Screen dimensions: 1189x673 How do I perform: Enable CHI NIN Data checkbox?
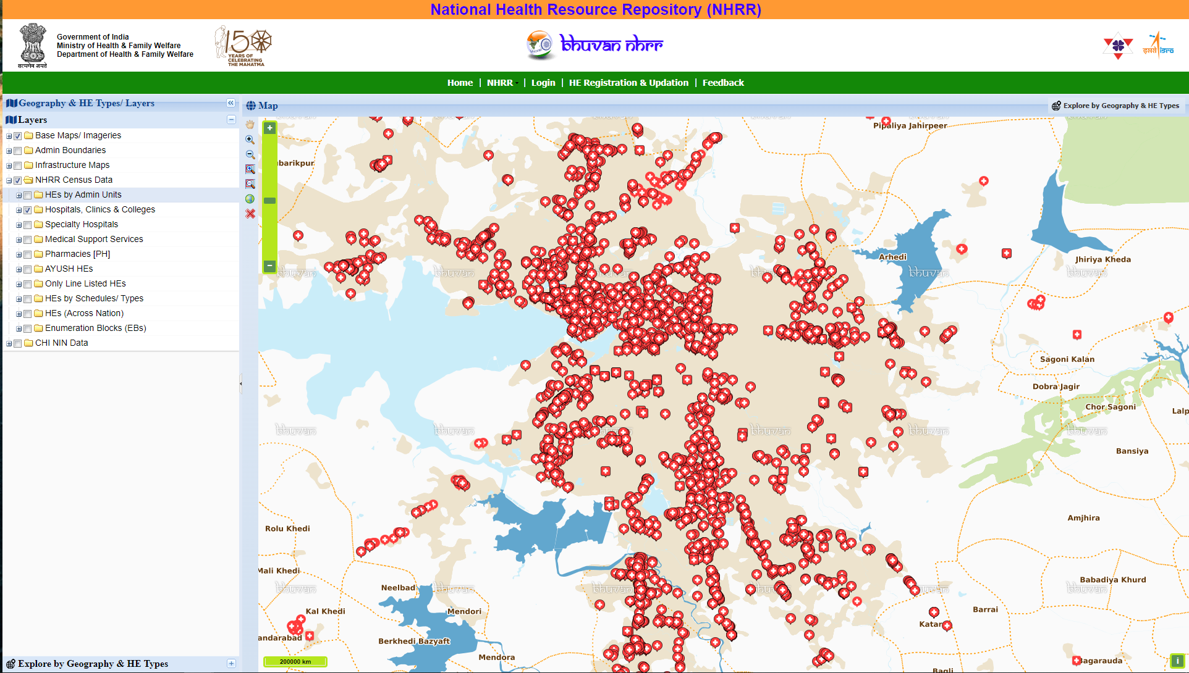coord(18,343)
